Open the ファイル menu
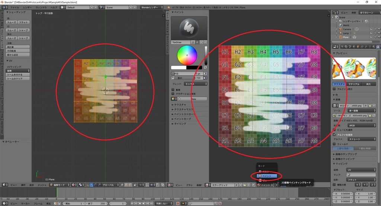Image resolution: width=381 pixels, height=206 pixels. (15, 7)
